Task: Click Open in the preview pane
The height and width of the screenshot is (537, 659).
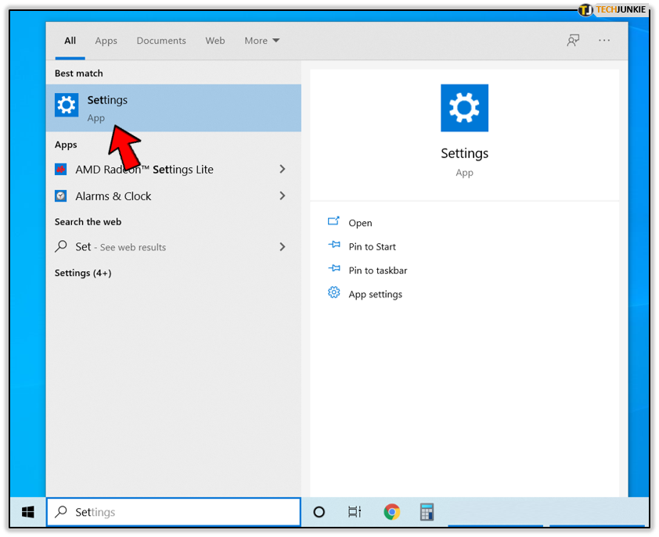Action: pos(360,223)
